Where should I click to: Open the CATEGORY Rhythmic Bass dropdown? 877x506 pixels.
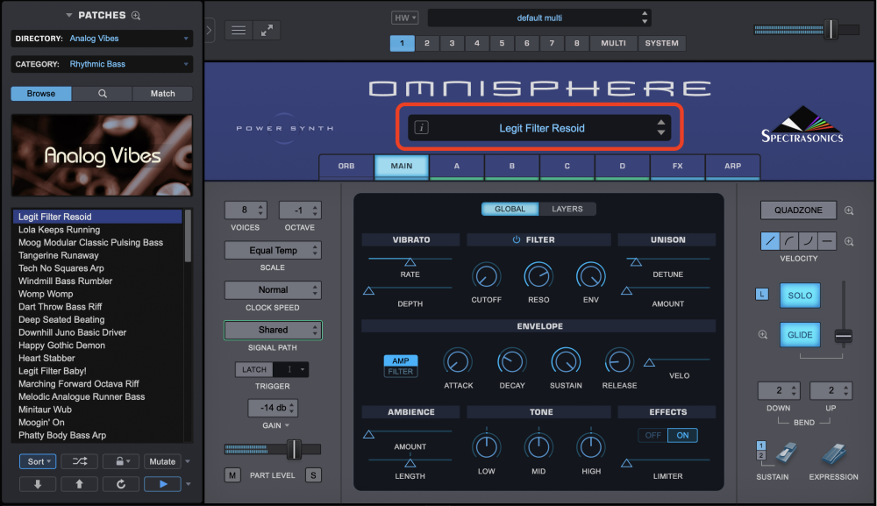pos(102,64)
